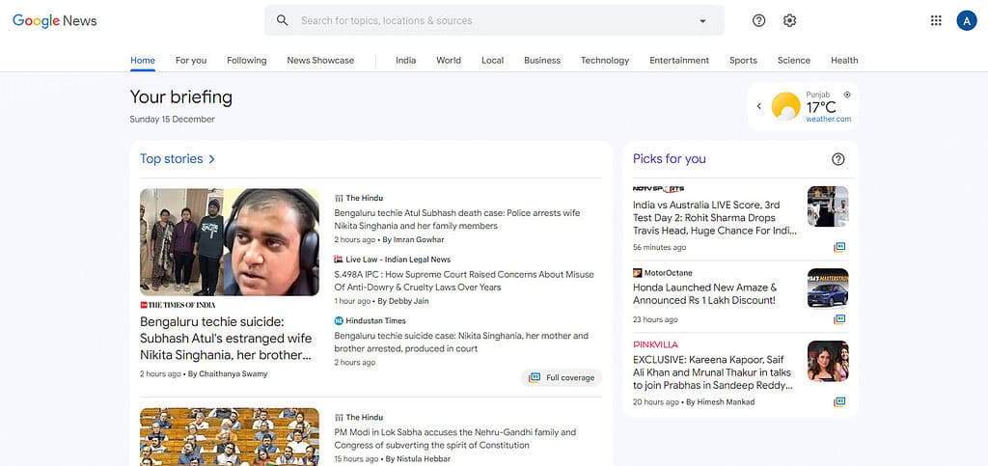Open the Settings gear icon
988x466 pixels.
pyautogui.click(x=789, y=21)
